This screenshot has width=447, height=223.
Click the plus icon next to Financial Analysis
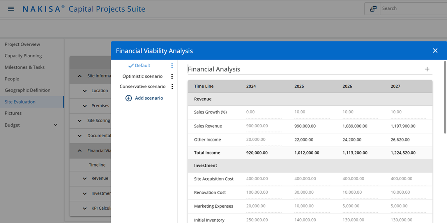tap(427, 69)
